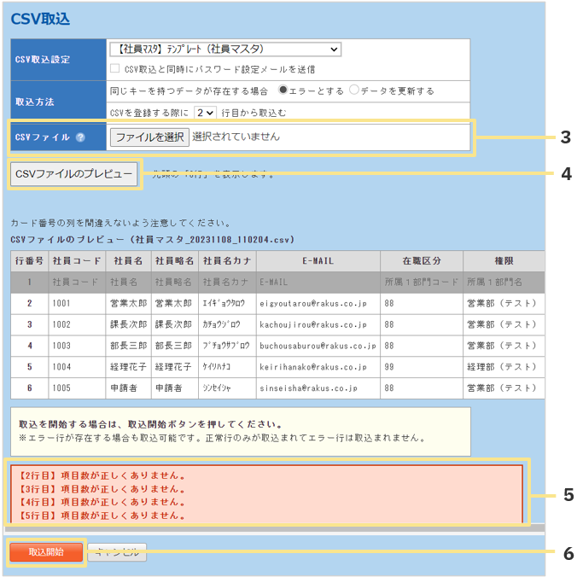Click the E-MAIL column header
This screenshot has width=583, height=577.
tap(317, 260)
